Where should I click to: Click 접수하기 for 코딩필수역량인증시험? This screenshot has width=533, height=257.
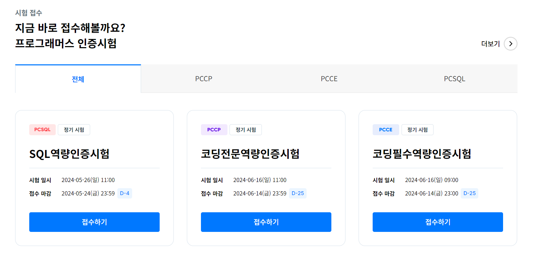coord(438,222)
